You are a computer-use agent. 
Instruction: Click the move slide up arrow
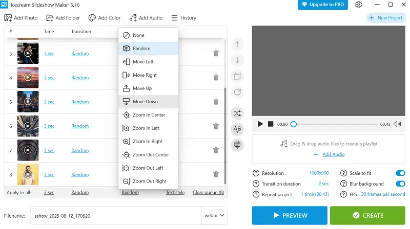coord(237,44)
